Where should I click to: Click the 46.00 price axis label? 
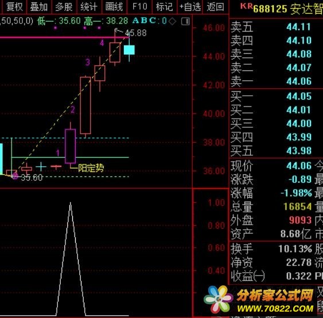pyautogui.click(x=213, y=28)
